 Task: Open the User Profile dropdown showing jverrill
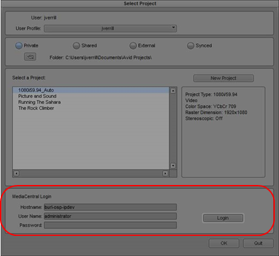click(110, 28)
